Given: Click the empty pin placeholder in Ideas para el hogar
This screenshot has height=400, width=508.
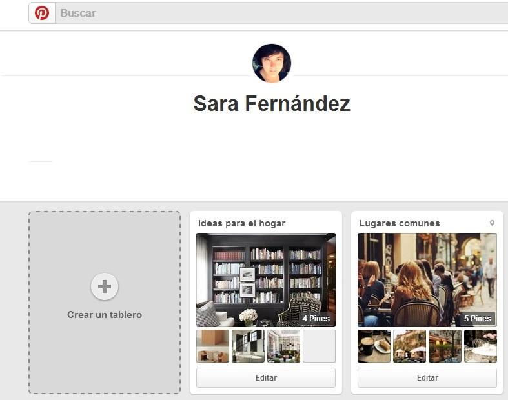Looking at the screenshot, I should 319,346.
